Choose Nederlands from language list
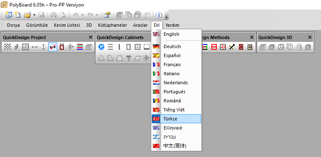 [x=176, y=83]
